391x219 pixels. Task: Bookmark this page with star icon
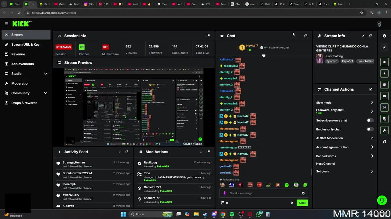click(362, 13)
